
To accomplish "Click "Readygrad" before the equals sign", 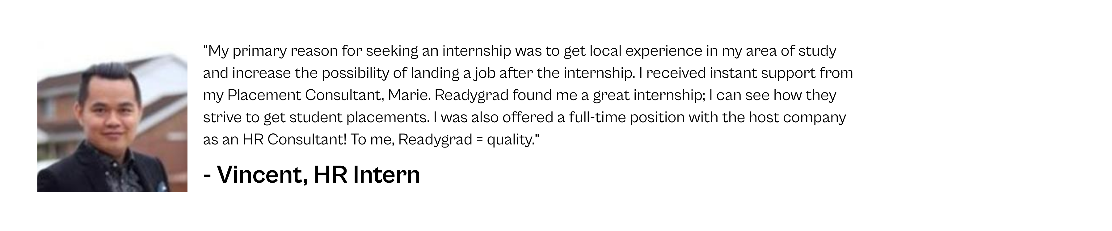I will (435, 140).
